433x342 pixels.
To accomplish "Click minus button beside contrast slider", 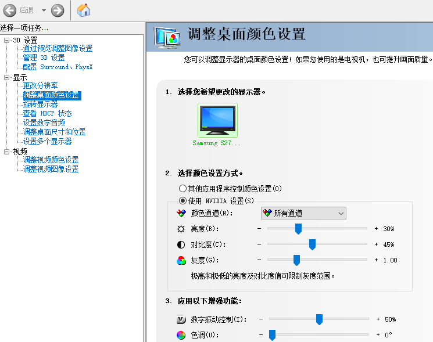I will click(259, 244).
